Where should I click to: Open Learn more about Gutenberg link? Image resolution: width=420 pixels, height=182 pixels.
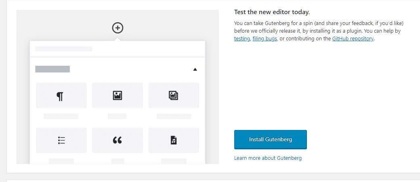point(268,158)
